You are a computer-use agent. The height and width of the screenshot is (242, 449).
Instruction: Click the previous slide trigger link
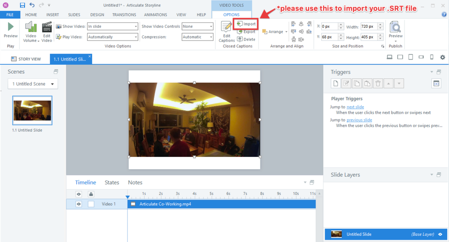coord(360,120)
